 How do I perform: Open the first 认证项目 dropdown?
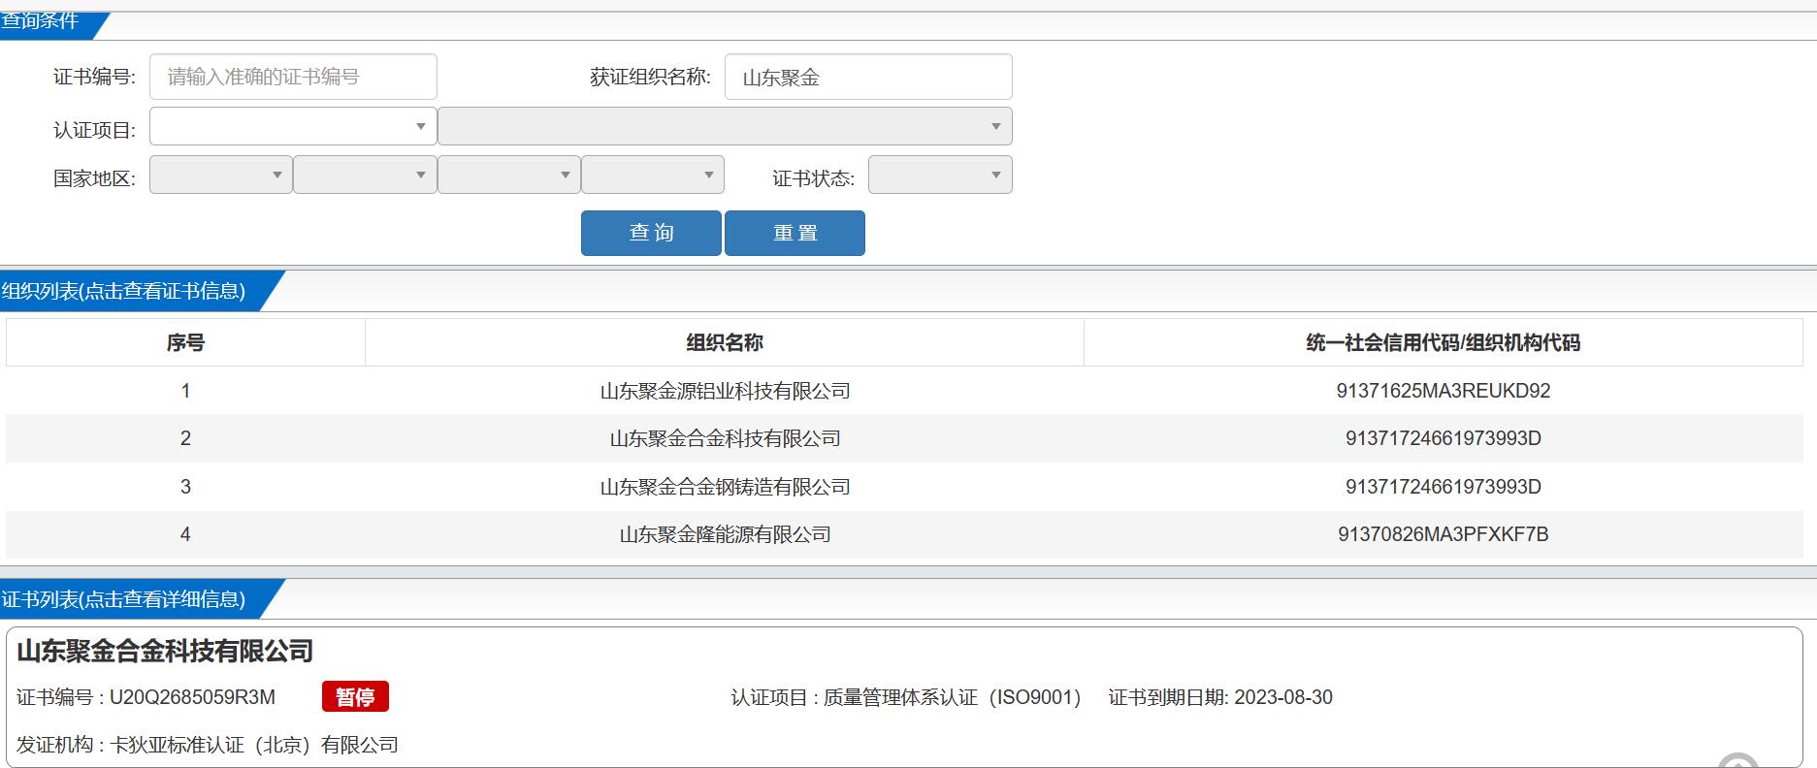pyautogui.click(x=293, y=126)
